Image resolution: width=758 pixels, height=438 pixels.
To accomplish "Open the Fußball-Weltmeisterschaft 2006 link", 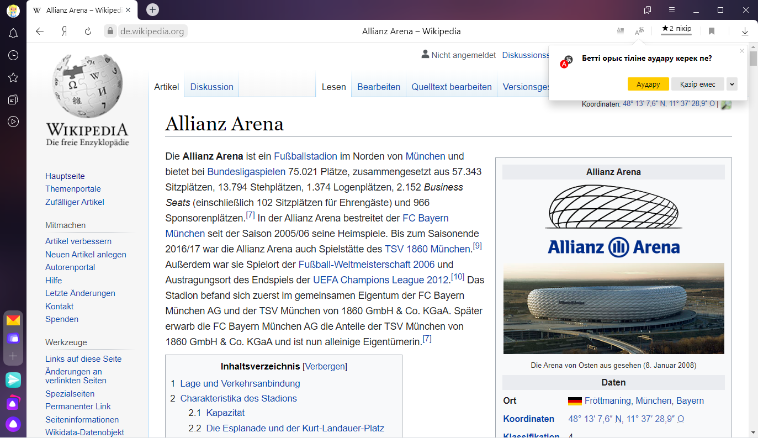I will click(367, 264).
